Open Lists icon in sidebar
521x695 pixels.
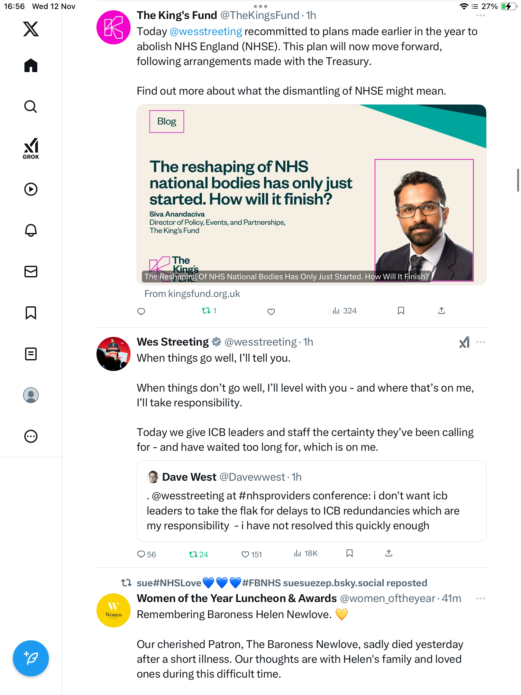(x=31, y=354)
